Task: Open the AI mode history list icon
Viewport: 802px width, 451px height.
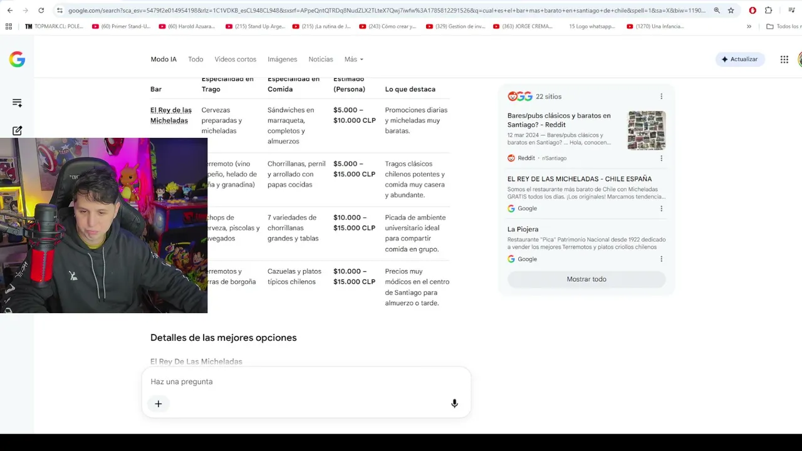Action: [x=17, y=103]
